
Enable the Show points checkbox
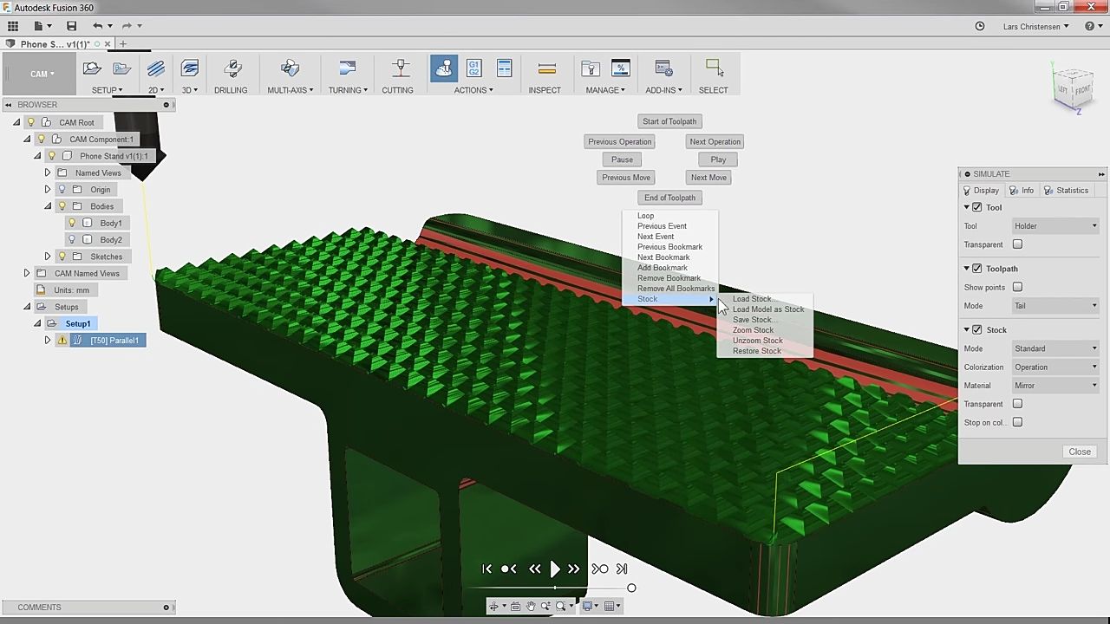1017,287
